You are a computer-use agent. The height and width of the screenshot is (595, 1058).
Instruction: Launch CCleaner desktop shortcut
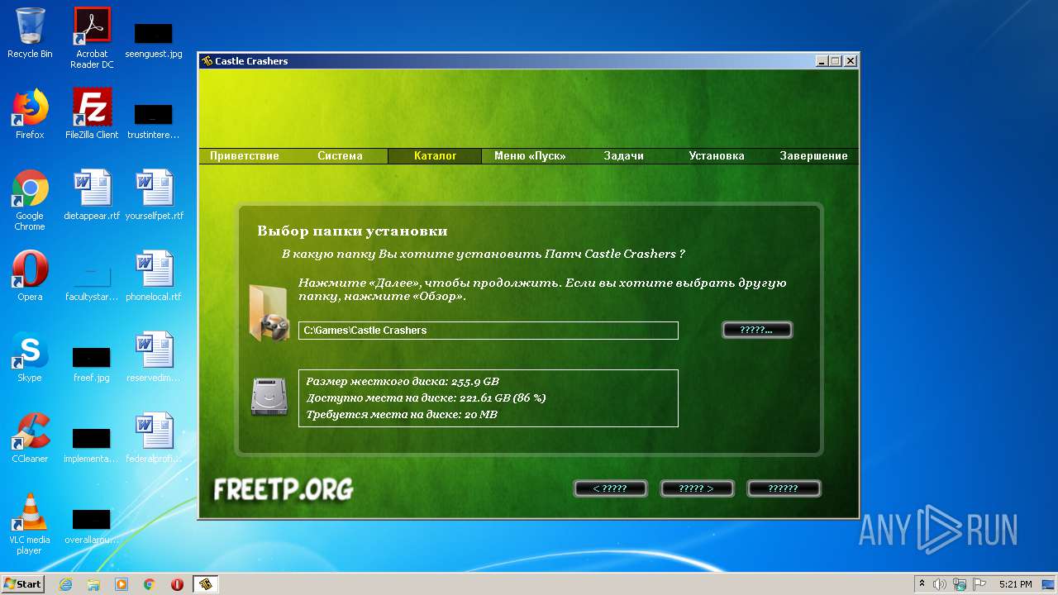point(30,438)
